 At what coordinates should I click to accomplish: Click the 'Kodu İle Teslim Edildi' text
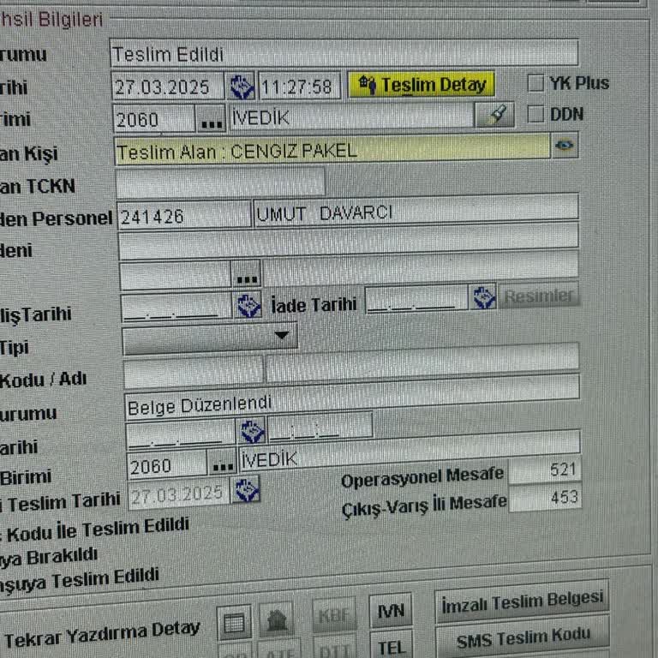pyautogui.click(x=98, y=529)
